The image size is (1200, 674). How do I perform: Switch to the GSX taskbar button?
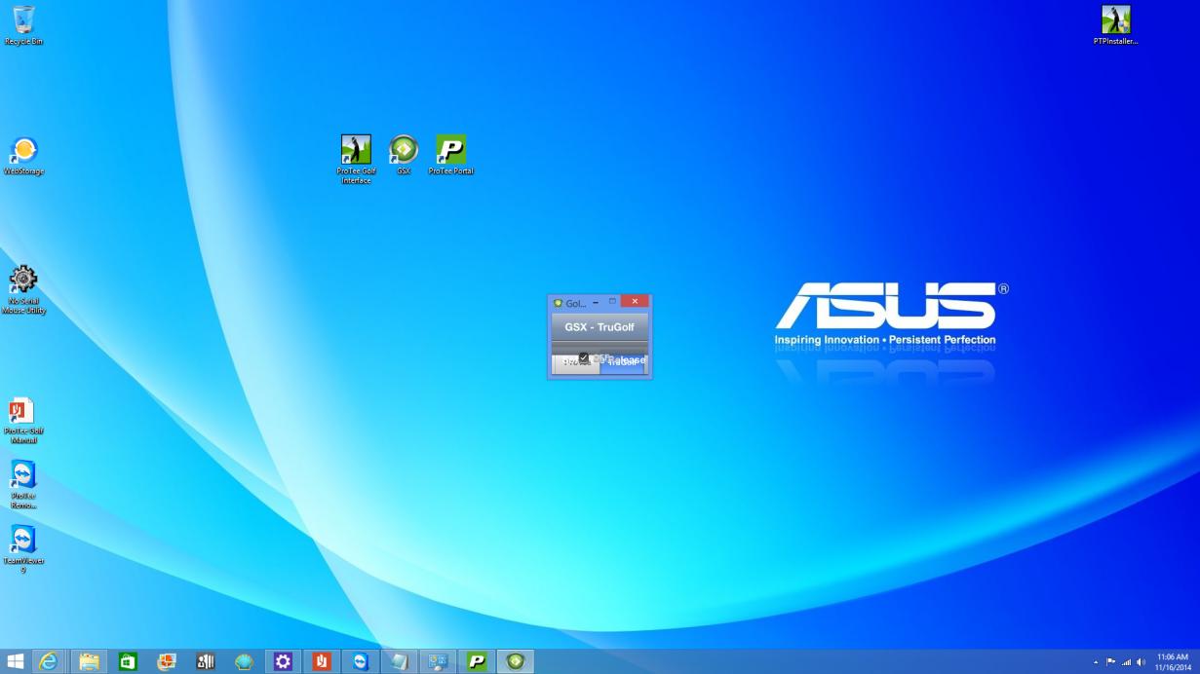tap(516, 661)
